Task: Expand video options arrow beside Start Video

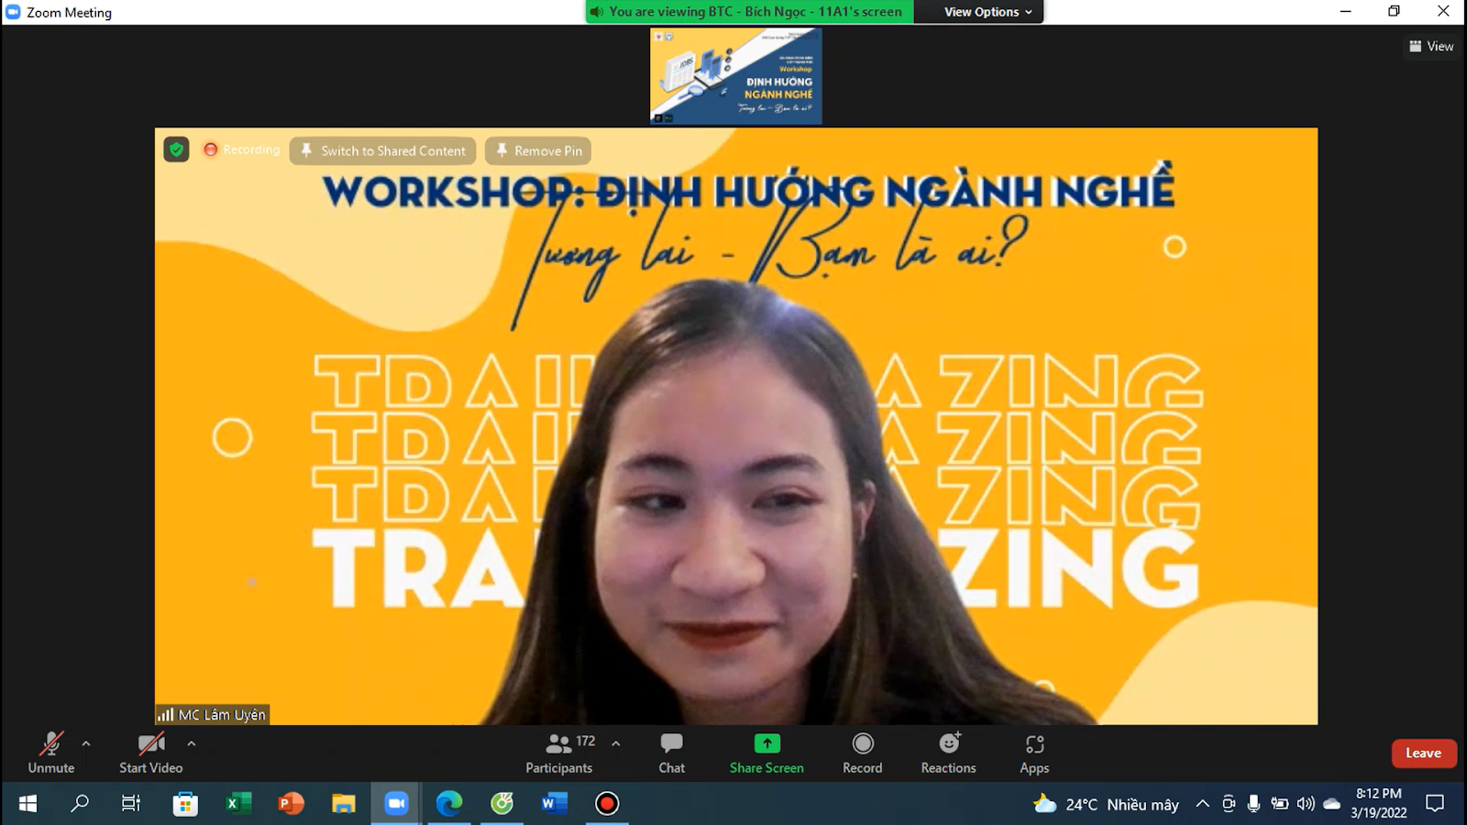Action: click(x=192, y=743)
